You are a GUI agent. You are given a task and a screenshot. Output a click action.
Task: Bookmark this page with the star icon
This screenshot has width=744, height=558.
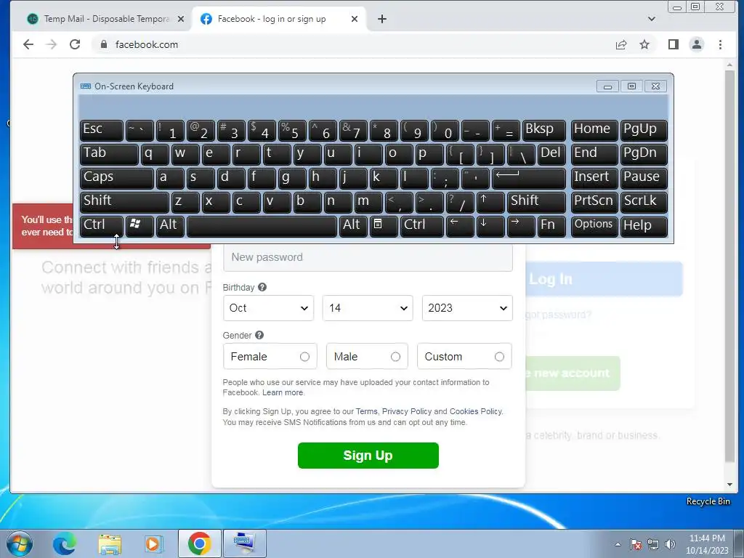coord(644,44)
